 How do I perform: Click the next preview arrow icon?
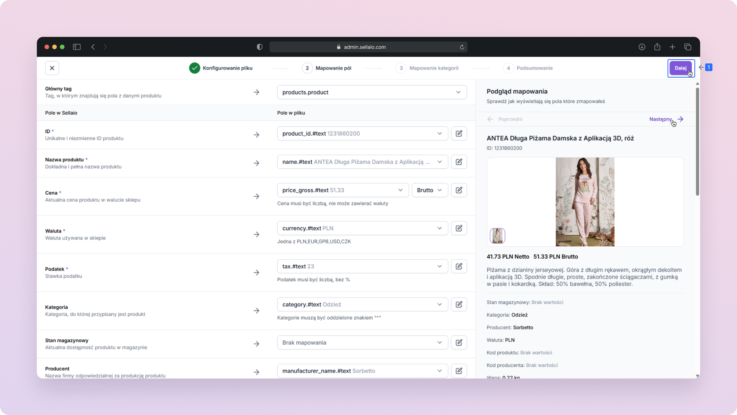681,119
